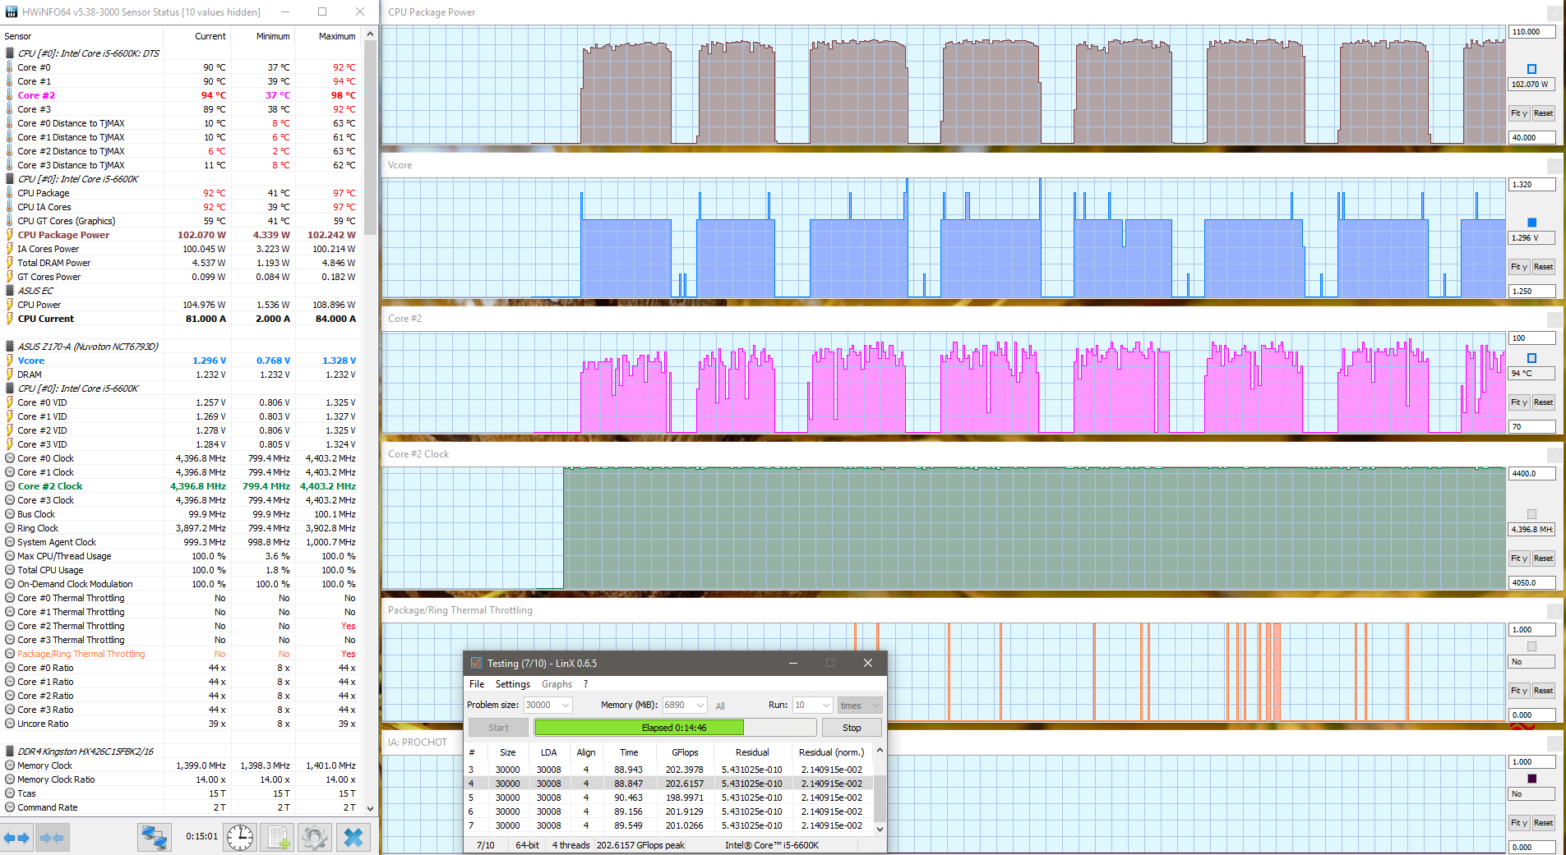Open the Run count dropdown

coord(826,706)
